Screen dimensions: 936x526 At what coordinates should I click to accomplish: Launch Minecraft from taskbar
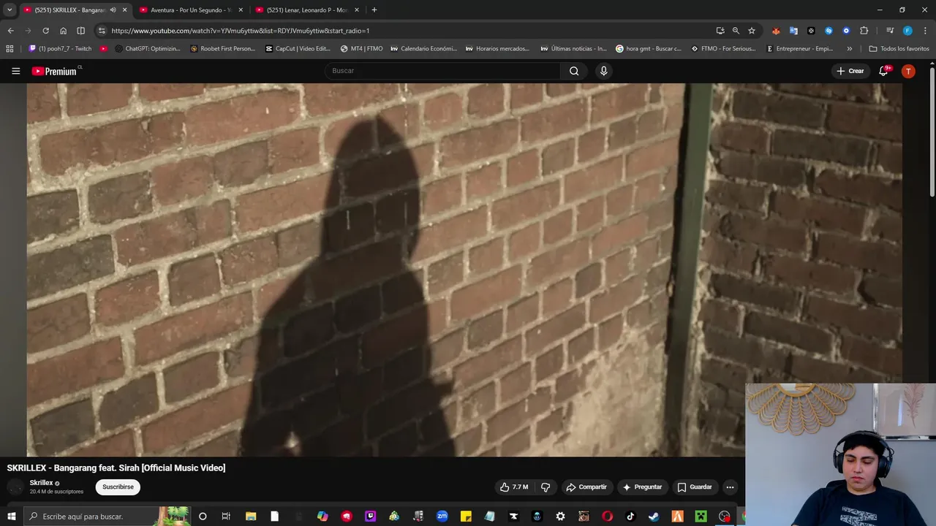[x=701, y=517]
